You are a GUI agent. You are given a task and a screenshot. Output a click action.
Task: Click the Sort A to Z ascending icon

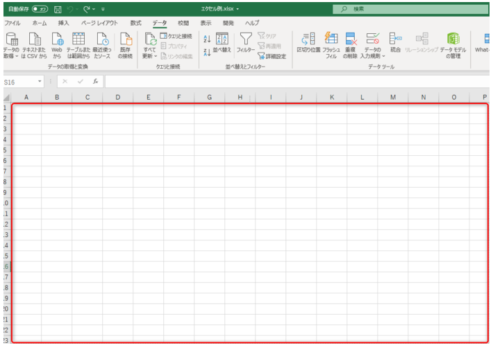(206, 39)
